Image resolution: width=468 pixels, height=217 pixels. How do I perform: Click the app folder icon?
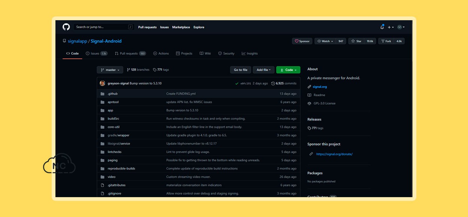point(103,110)
